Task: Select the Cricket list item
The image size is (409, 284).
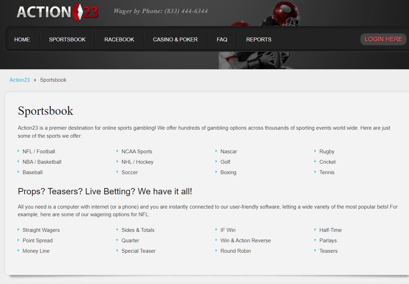Action: (x=328, y=162)
